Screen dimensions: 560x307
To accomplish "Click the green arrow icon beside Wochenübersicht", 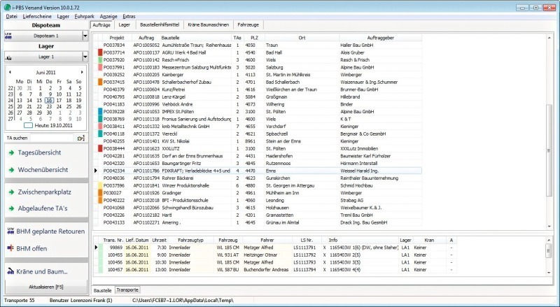I will [11, 170].
